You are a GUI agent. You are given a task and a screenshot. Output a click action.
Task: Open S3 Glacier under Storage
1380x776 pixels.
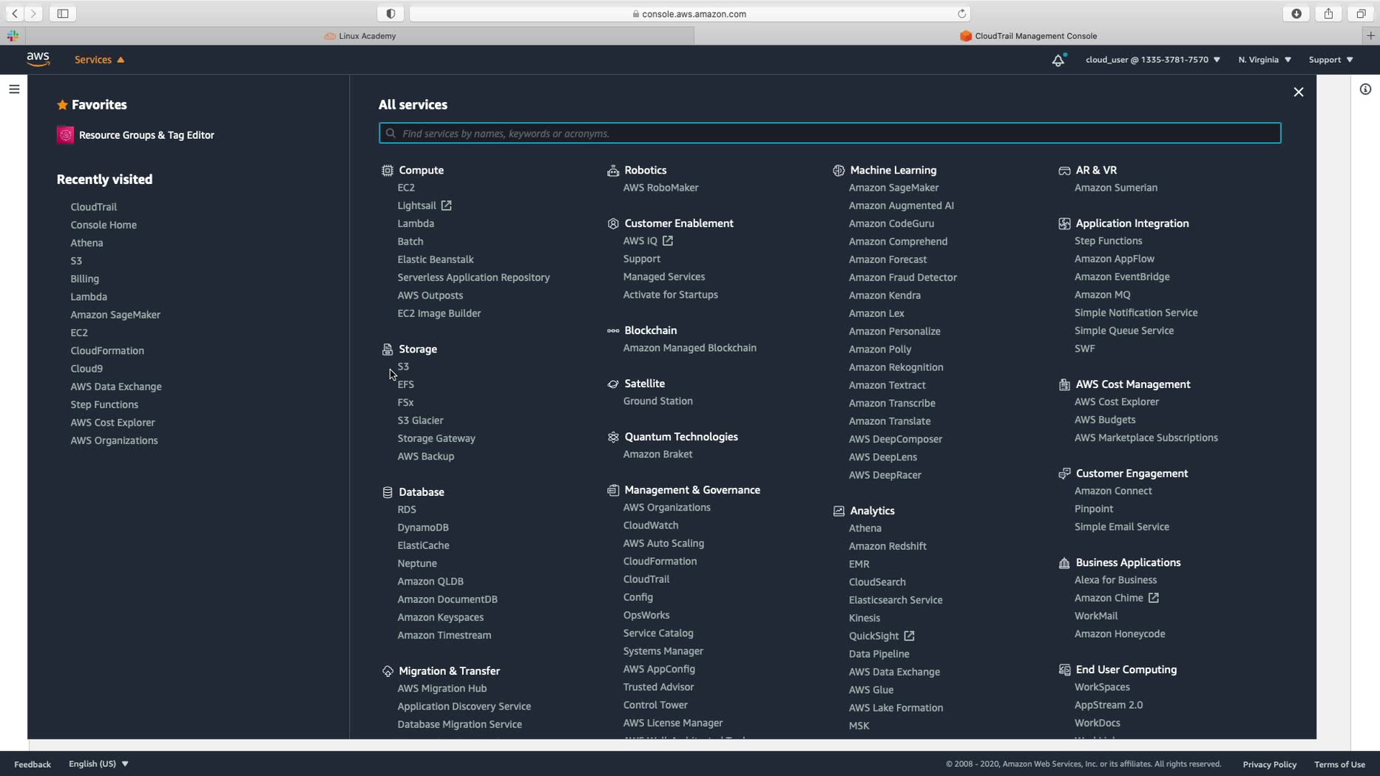pyautogui.click(x=420, y=421)
